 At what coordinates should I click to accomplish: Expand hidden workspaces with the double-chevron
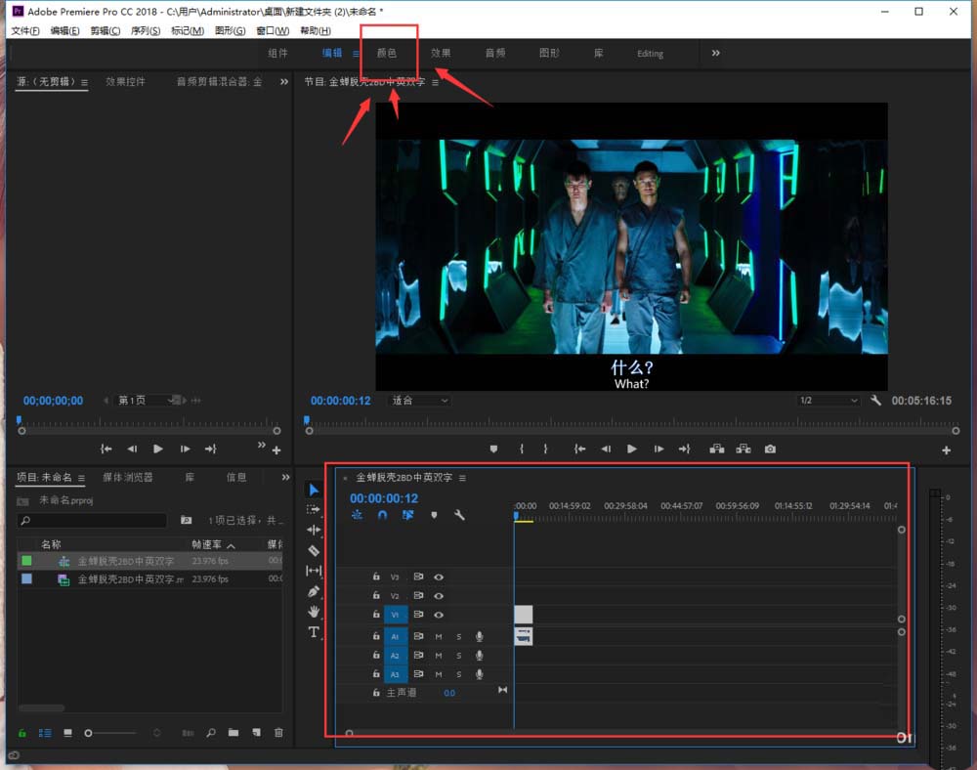point(715,53)
